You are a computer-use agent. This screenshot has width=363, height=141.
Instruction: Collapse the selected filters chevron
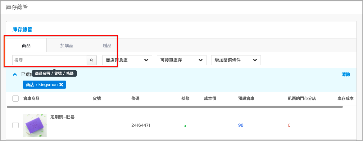[15, 74]
